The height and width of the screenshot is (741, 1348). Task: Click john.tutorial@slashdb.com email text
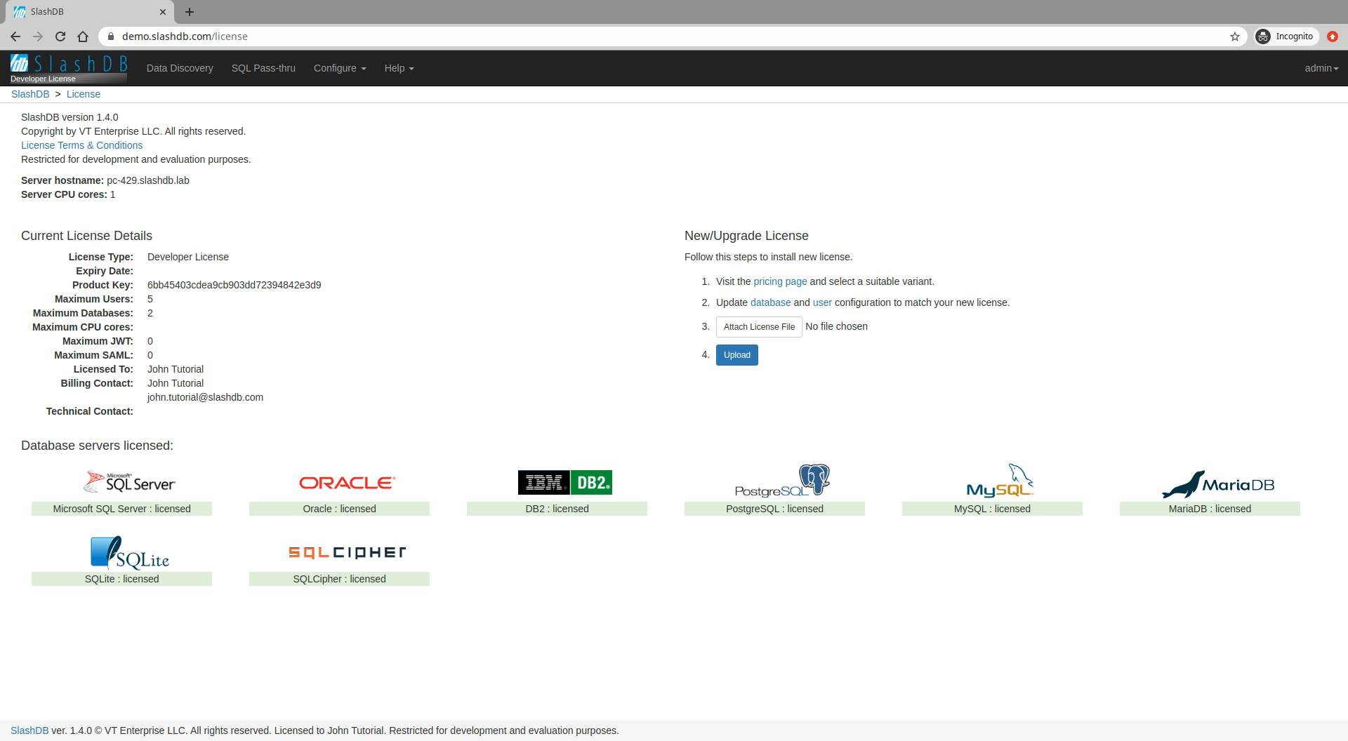(205, 397)
